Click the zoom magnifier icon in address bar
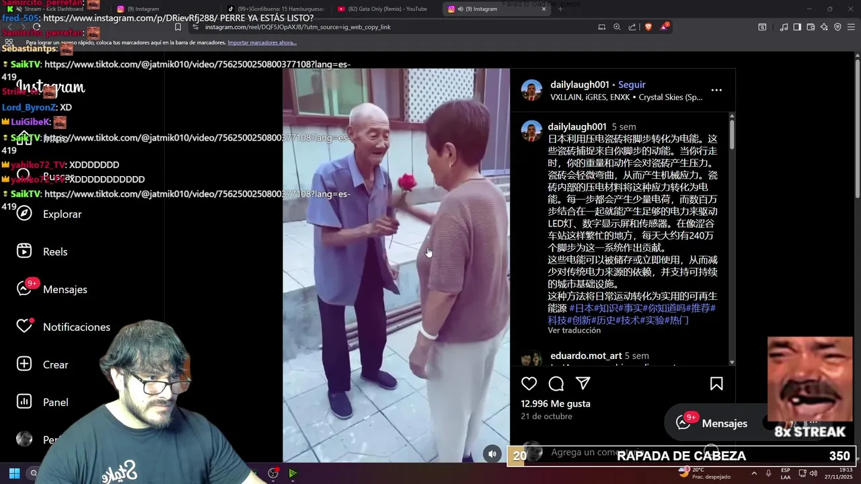This screenshot has height=484, width=861. (x=617, y=27)
